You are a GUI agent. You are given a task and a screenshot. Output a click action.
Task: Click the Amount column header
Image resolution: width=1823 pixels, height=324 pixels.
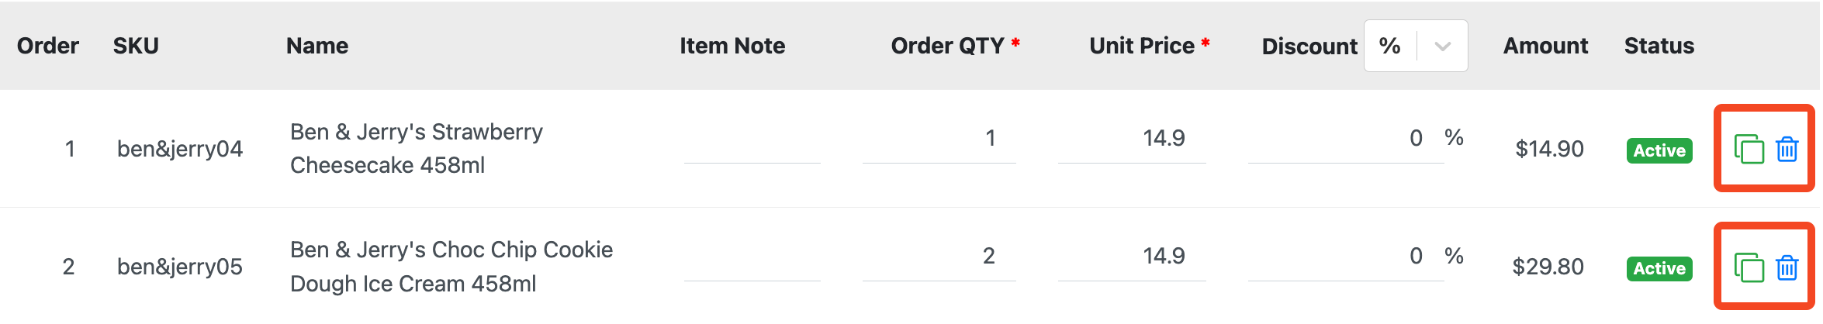[1545, 46]
